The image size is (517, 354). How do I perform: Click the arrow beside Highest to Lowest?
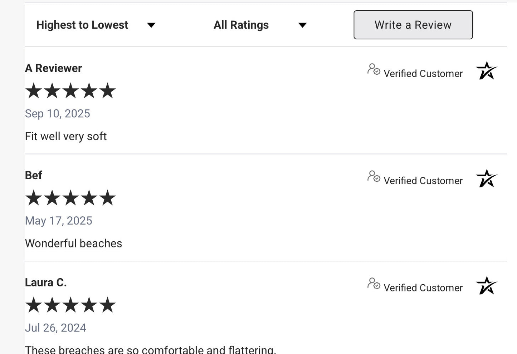151,25
